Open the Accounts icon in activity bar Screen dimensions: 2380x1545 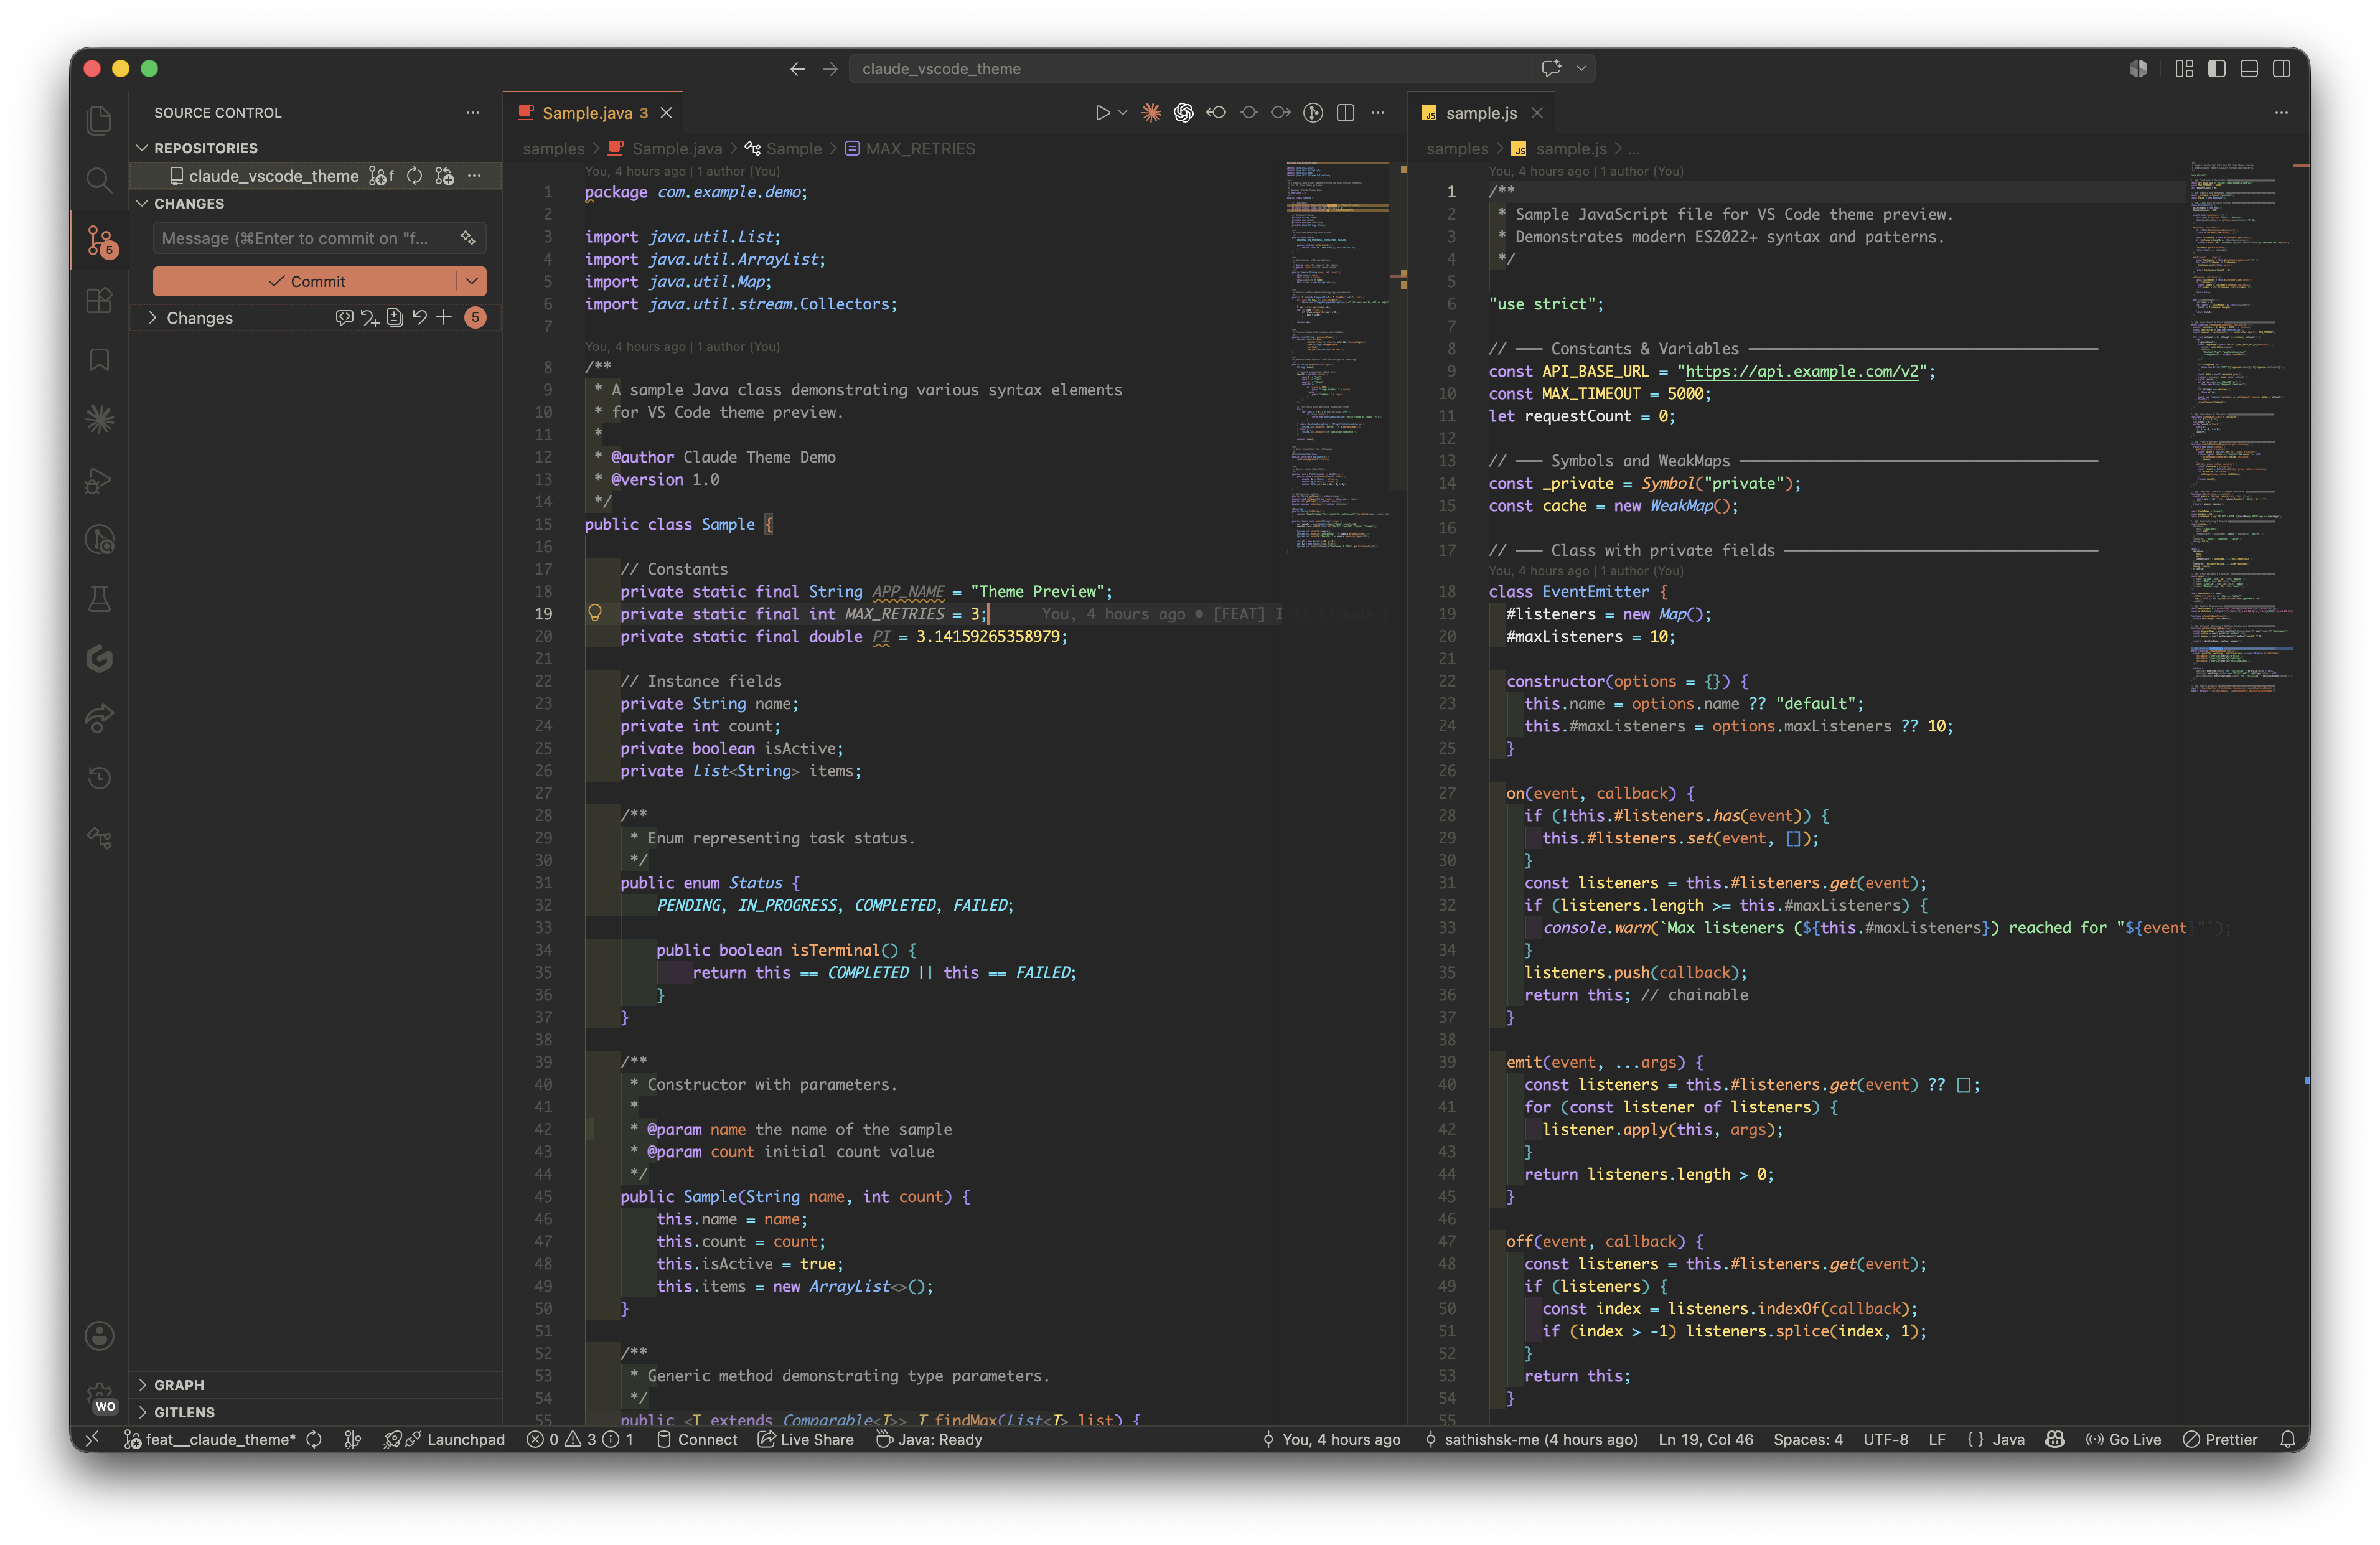(99, 1335)
